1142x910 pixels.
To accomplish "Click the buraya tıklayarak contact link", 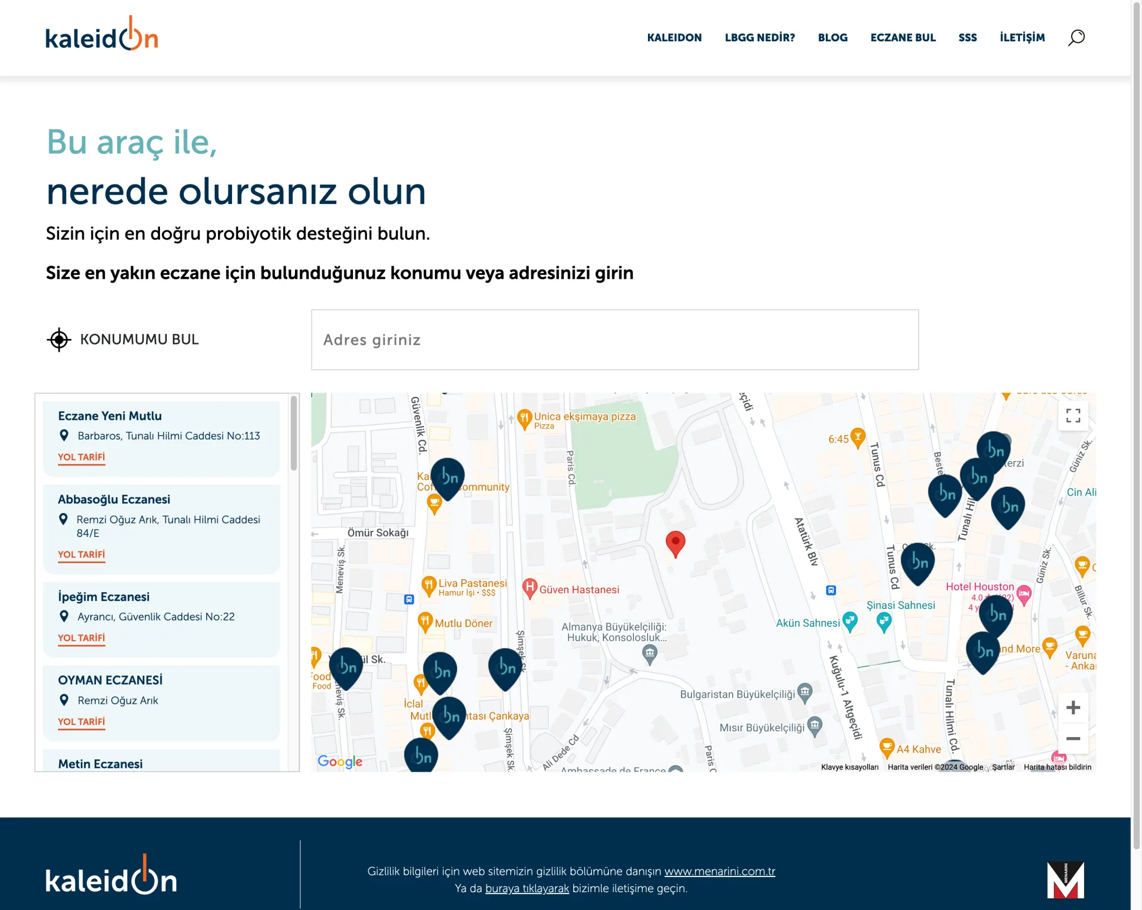I will 526,888.
